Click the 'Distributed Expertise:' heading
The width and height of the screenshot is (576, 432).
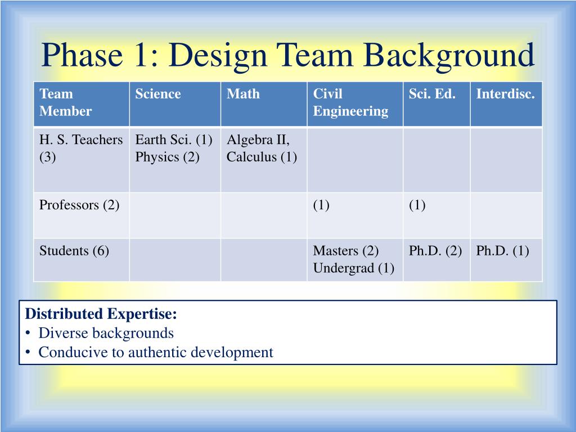[101, 314]
